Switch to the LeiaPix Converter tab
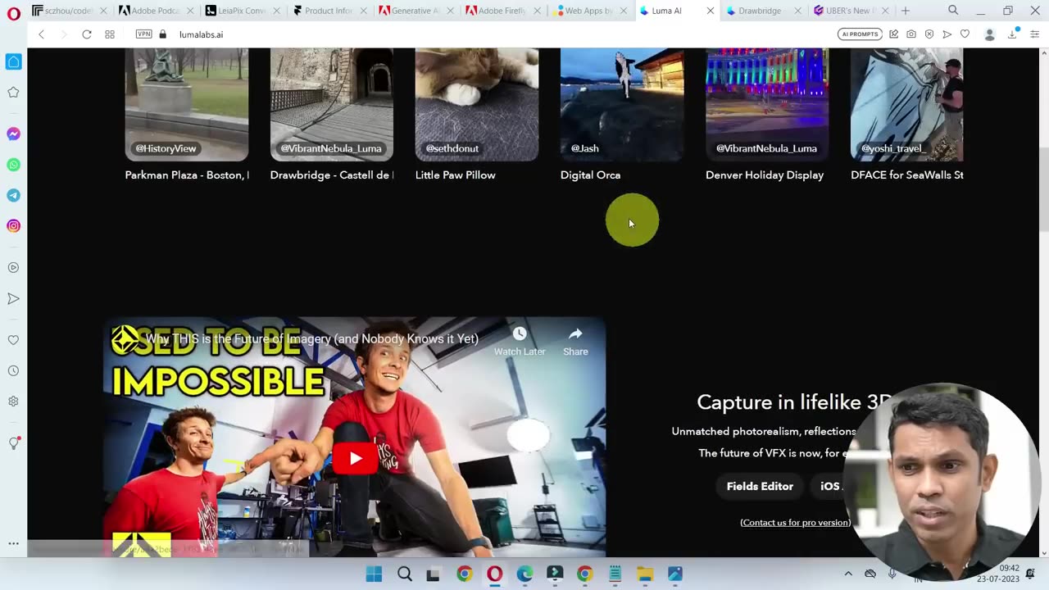 pyautogui.click(x=243, y=11)
